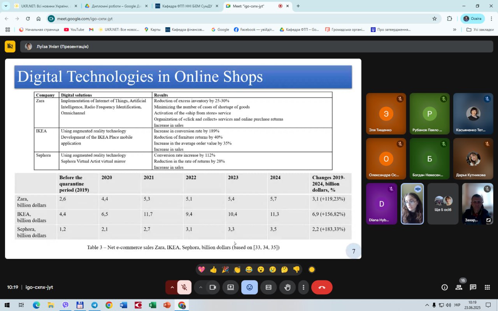This screenshot has width=498, height=311.
Task: Open Telegram from taskbar
Action: [x=94, y=305]
